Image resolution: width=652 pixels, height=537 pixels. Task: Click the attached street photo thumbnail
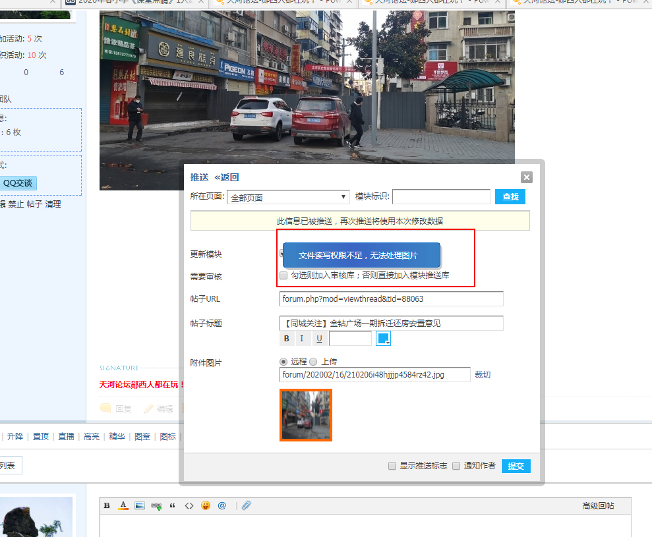pyautogui.click(x=306, y=415)
